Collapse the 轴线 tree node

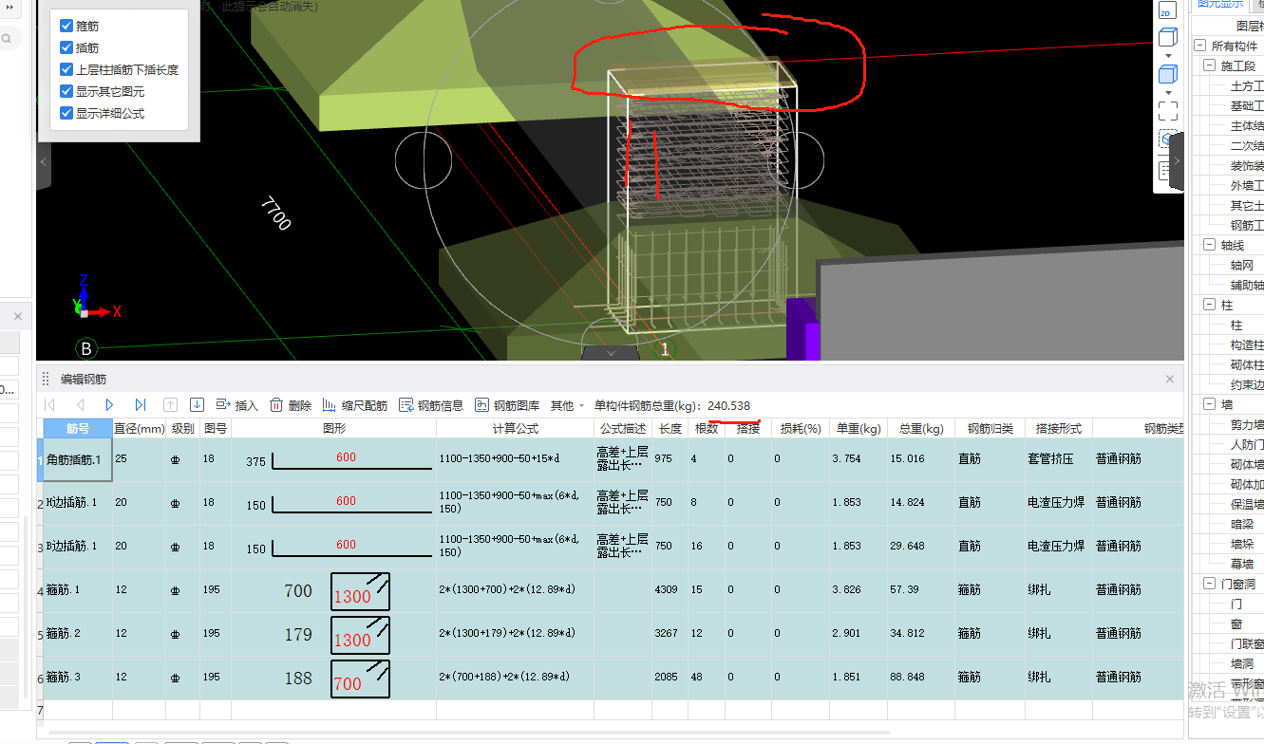click(x=1210, y=245)
